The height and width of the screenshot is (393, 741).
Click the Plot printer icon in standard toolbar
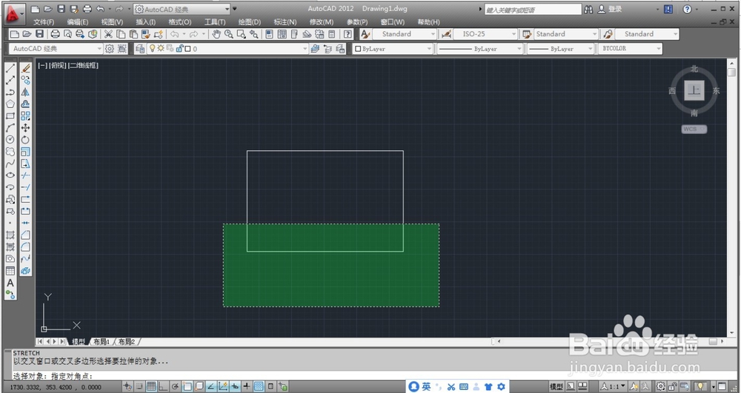tap(56, 34)
